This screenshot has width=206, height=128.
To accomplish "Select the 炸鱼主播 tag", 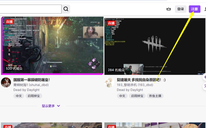I will tap(155, 96).
